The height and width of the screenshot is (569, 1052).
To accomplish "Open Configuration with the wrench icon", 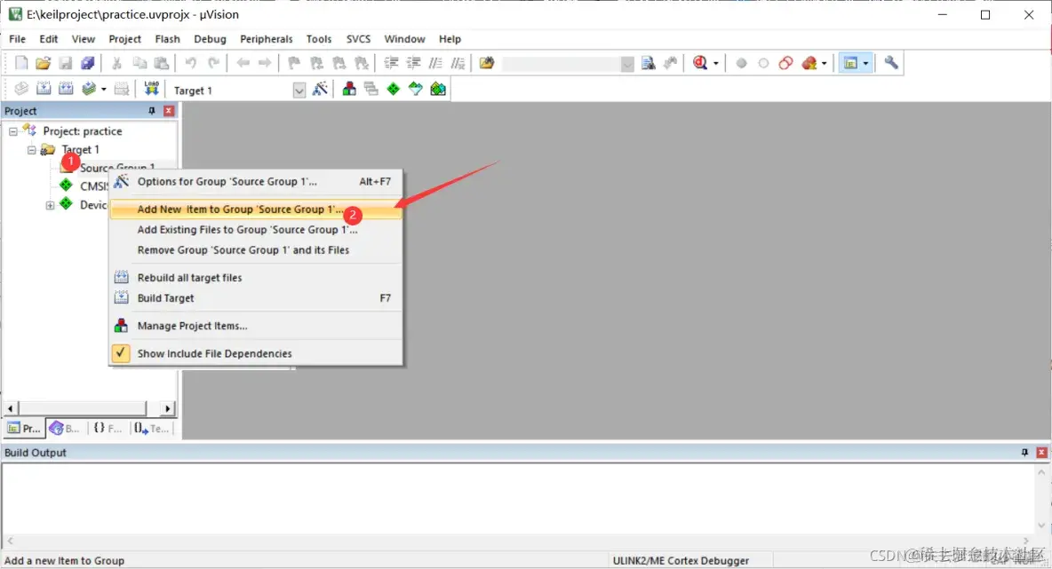I will click(x=891, y=63).
